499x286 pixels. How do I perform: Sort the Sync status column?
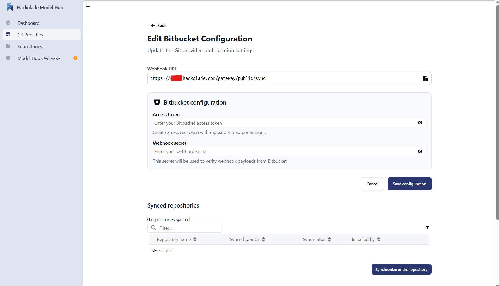(329, 239)
